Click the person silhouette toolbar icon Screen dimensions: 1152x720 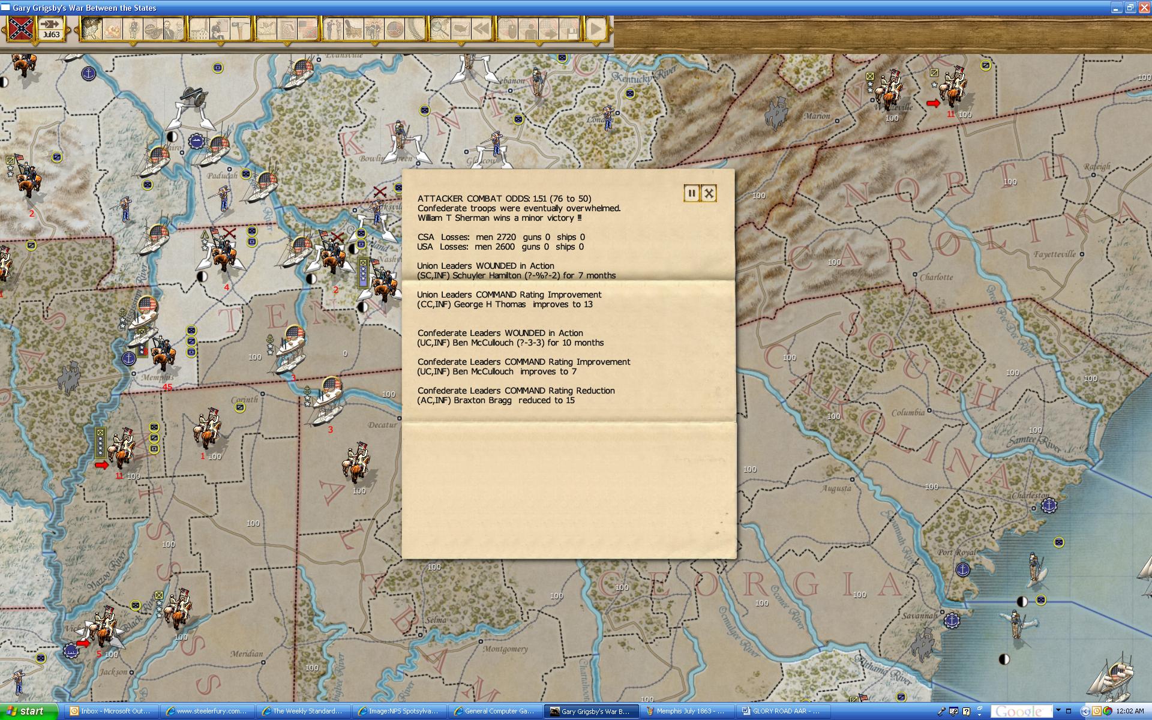coord(529,29)
